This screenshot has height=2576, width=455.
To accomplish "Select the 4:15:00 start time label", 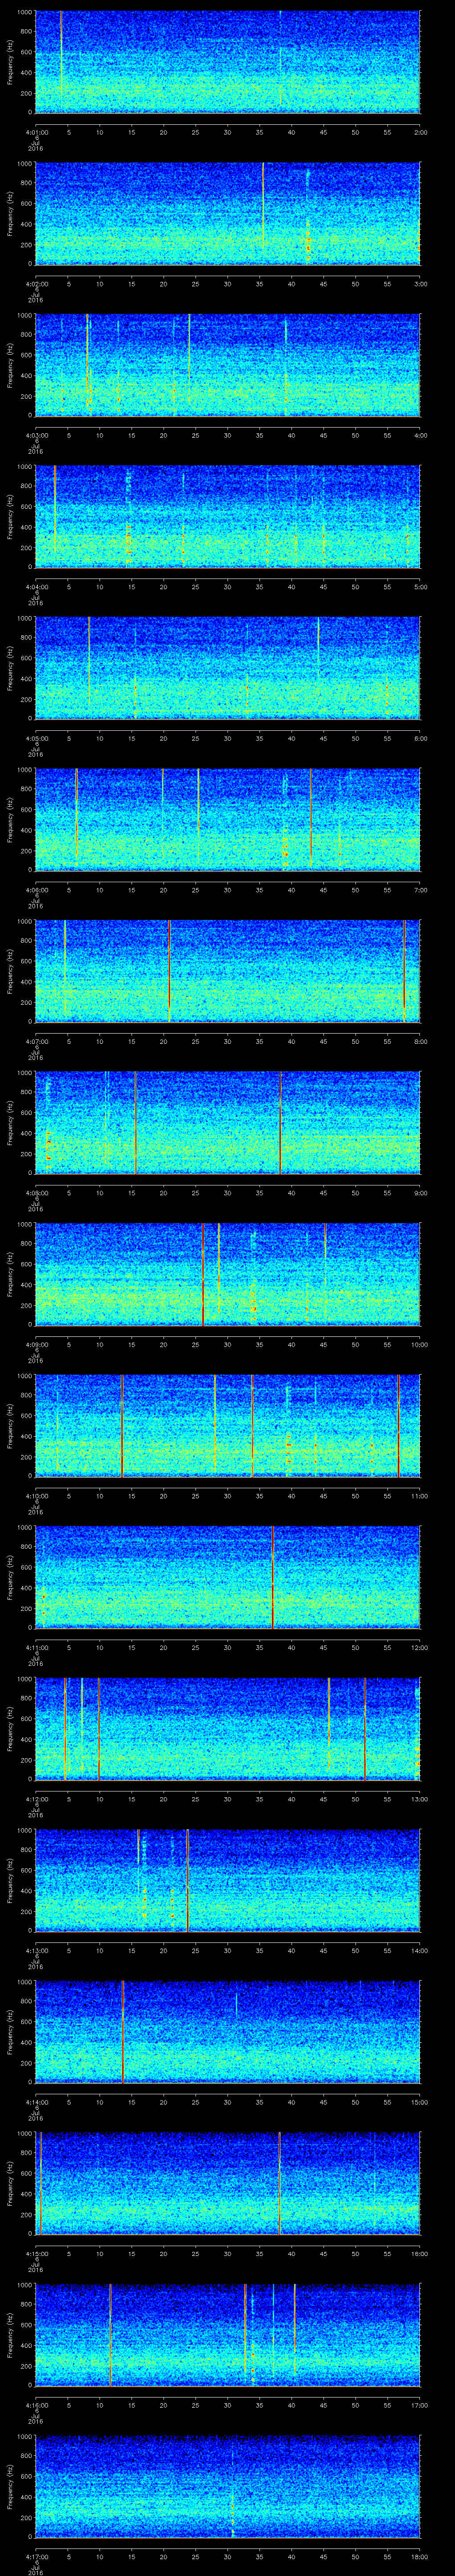I will coord(36,2253).
